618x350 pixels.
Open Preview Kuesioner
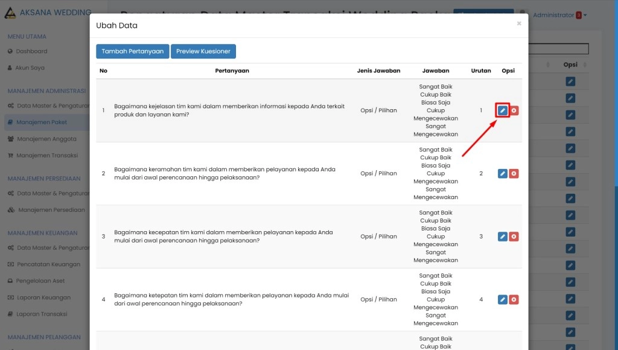(x=203, y=51)
